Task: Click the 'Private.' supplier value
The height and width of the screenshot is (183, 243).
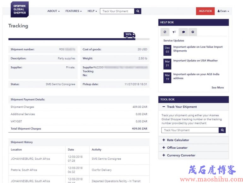Action: (70, 67)
